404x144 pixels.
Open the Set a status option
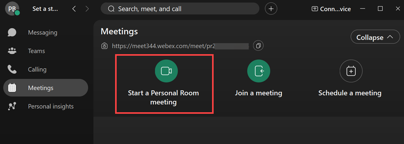tap(45, 9)
